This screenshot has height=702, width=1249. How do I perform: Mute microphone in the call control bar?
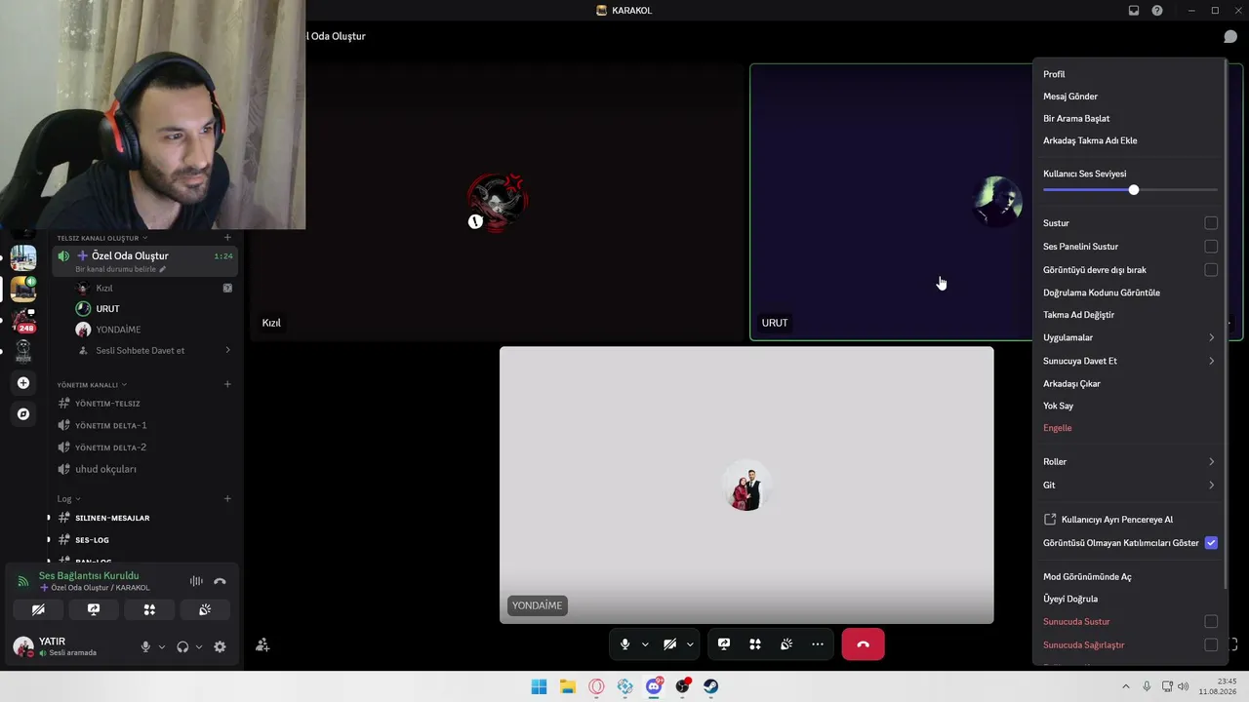pyautogui.click(x=625, y=644)
